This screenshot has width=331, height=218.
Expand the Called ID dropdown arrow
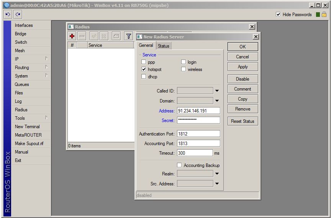pyautogui.click(x=217, y=91)
